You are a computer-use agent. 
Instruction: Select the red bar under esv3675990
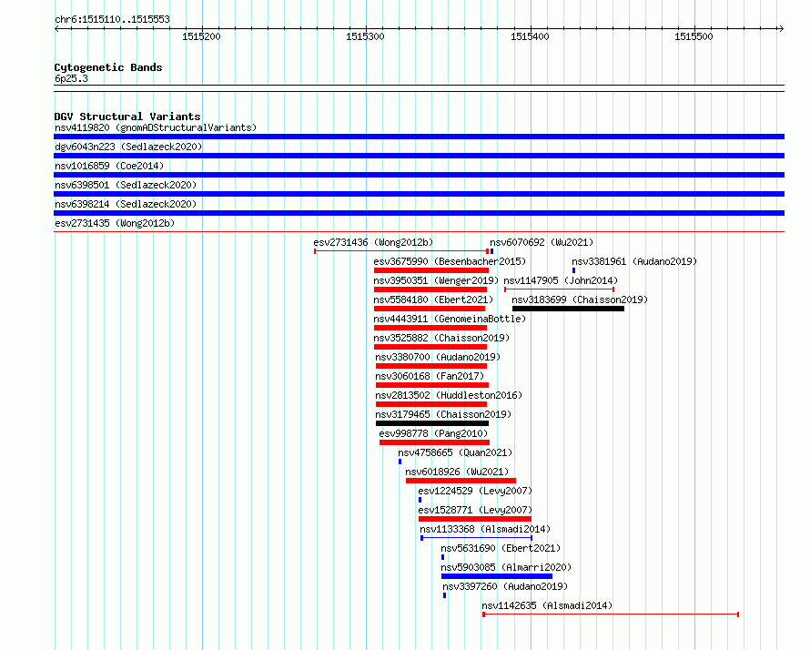click(x=431, y=270)
